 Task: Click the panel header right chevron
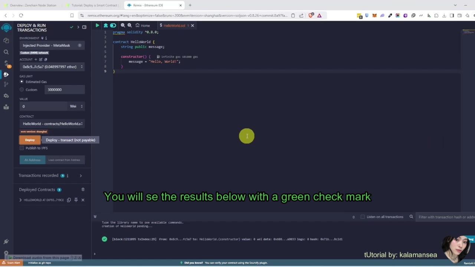coord(78,27)
